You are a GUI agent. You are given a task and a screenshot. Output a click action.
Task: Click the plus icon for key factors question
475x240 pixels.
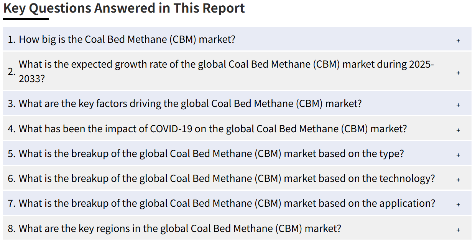click(458, 104)
